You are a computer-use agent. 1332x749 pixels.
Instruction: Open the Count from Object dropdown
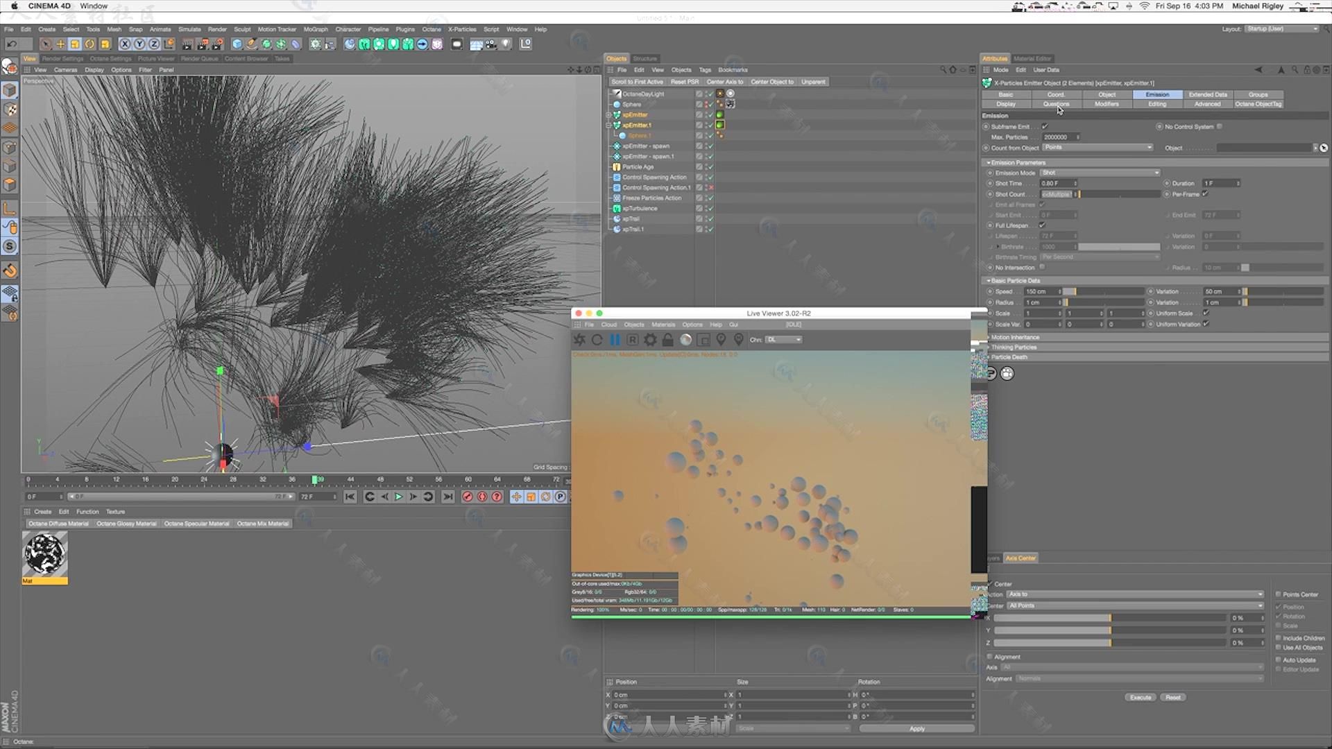pos(1098,148)
